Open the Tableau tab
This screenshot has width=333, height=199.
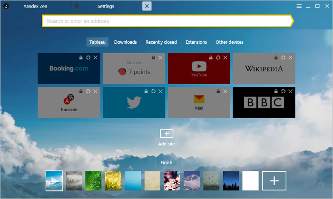(x=97, y=42)
